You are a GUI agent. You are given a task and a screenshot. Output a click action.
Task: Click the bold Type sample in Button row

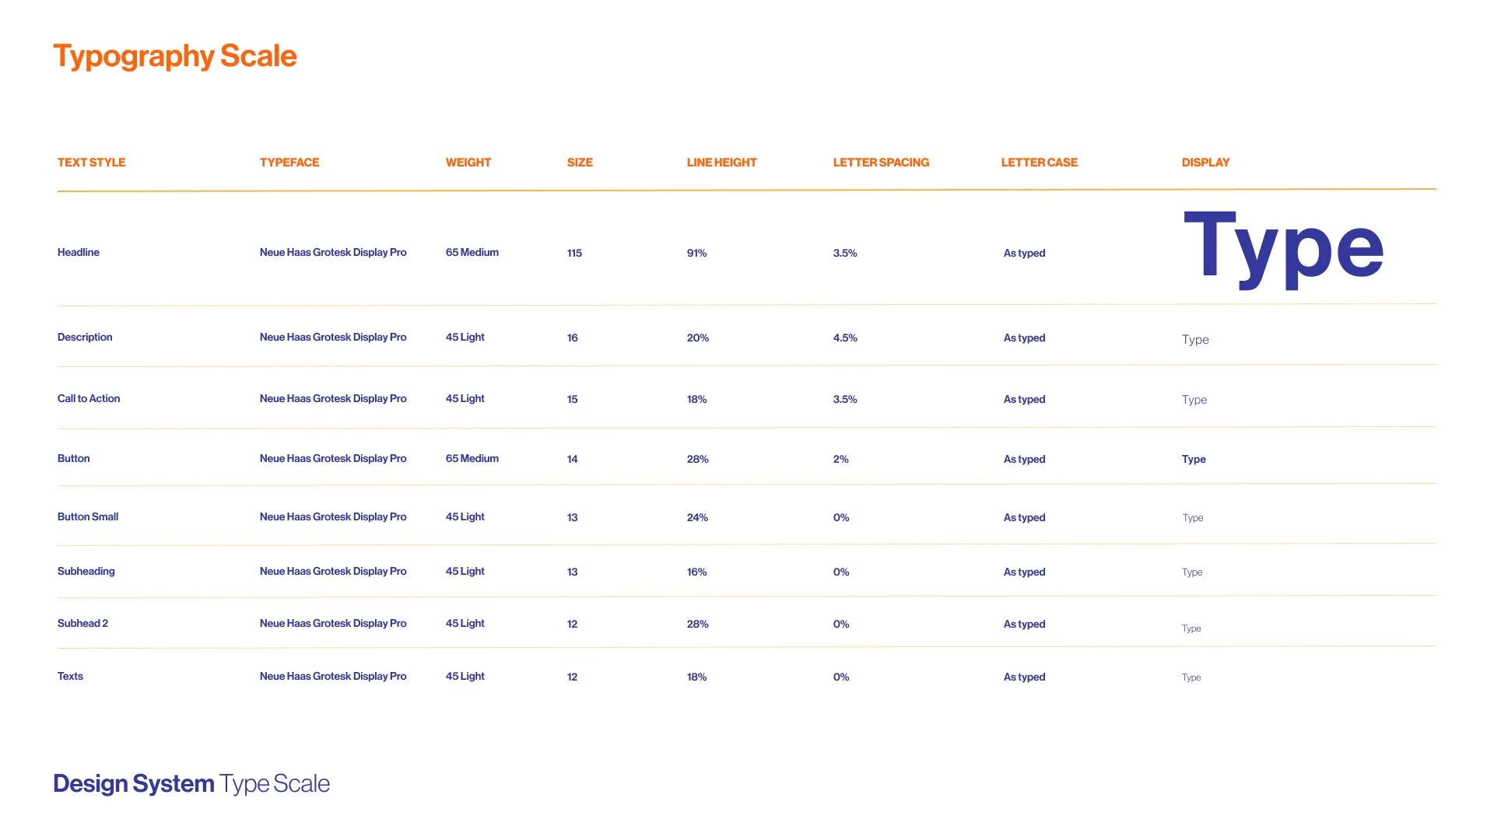click(1193, 460)
